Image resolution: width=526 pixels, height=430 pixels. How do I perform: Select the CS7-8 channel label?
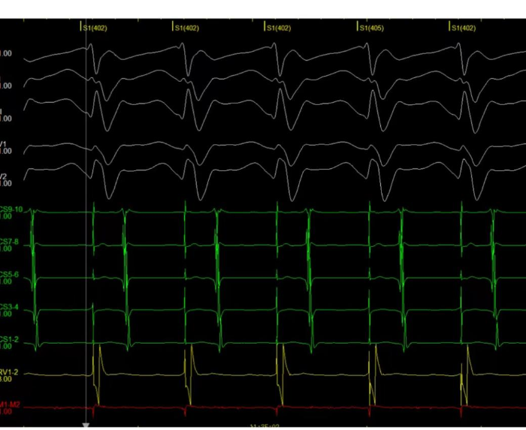tap(10, 242)
